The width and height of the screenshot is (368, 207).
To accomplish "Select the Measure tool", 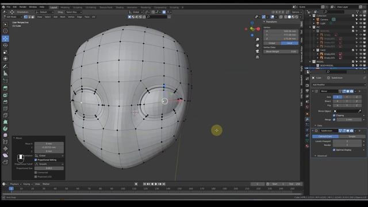I will [5, 74].
